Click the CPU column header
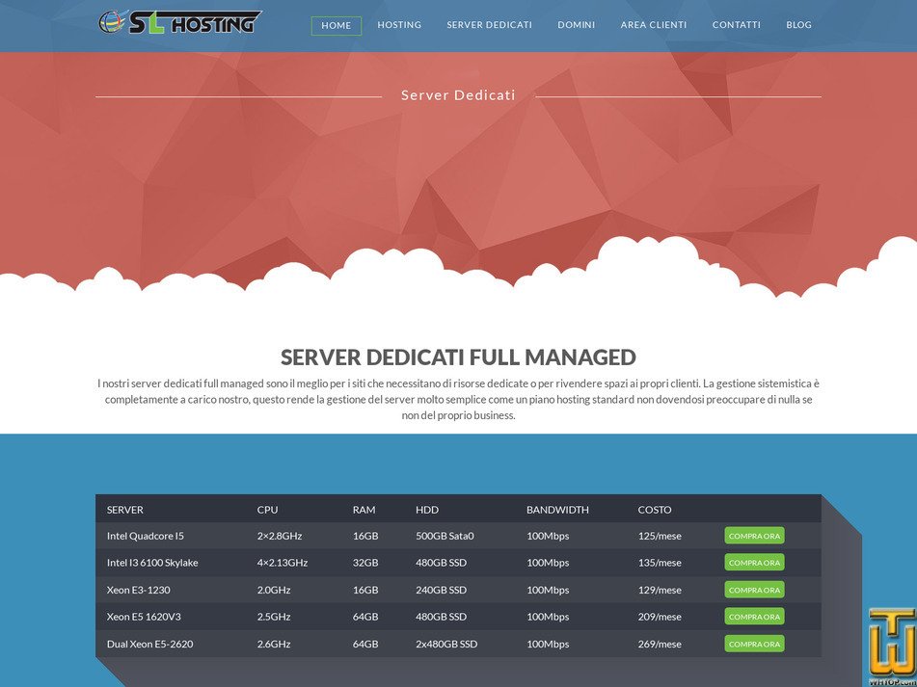The width and height of the screenshot is (917, 687). [267, 510]
